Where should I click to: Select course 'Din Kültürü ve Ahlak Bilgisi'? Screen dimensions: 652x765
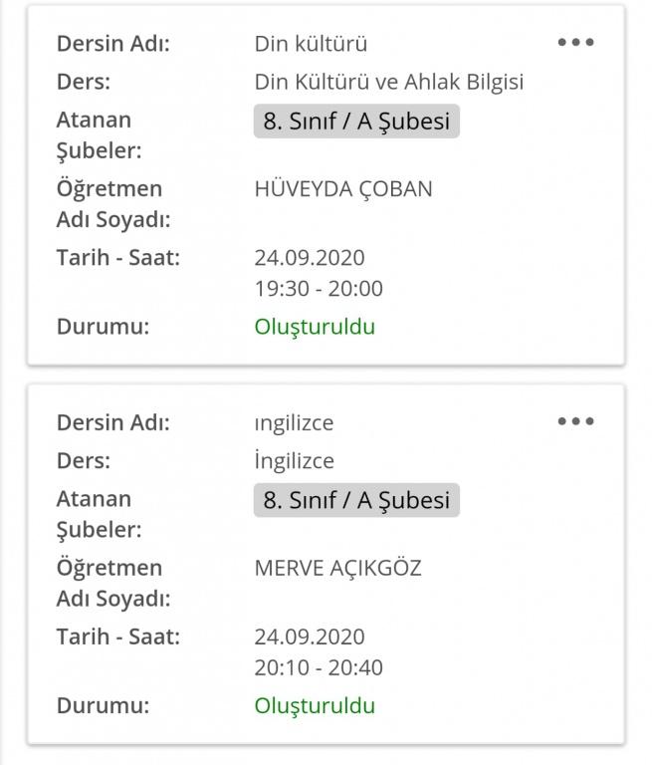tap(389, 82)
